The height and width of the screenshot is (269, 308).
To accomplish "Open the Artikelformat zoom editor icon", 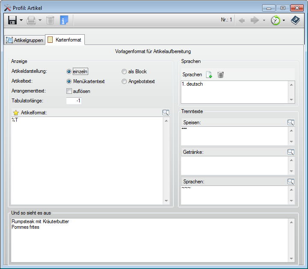I will point(166,113).
